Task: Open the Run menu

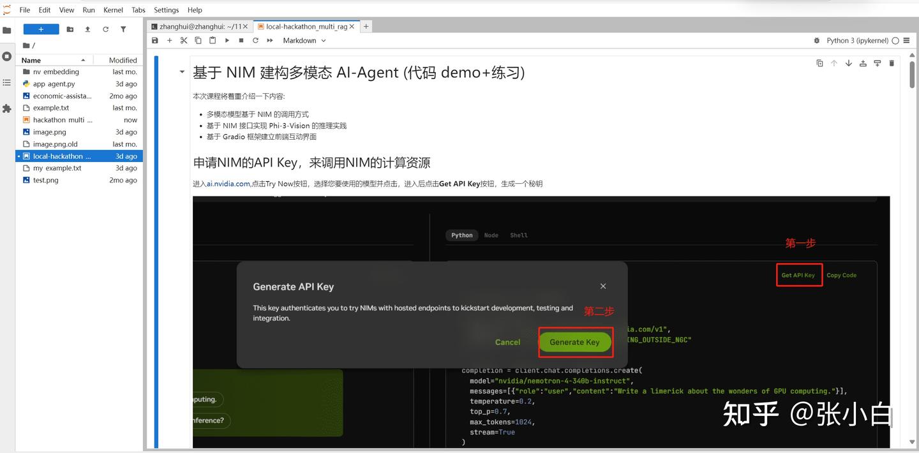Action: pyautogui.click(x=89, y=10)
